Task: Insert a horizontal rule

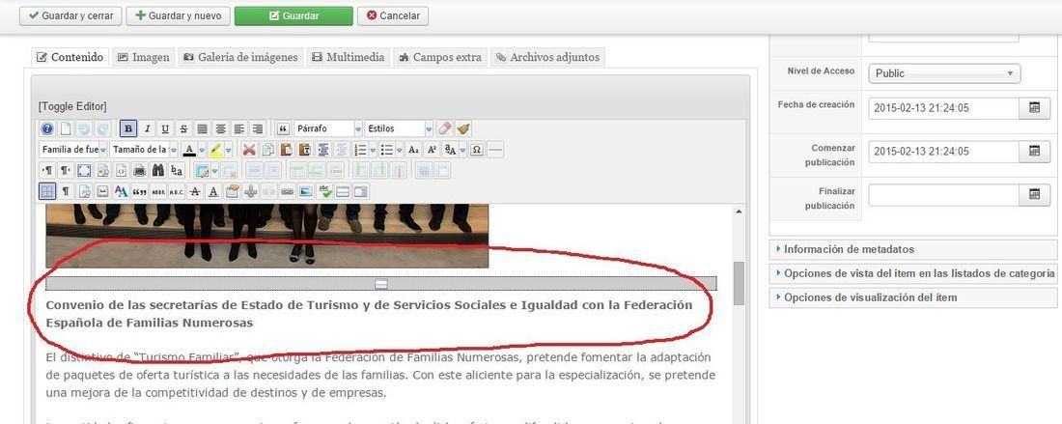Action: click(x=496, y=151)
